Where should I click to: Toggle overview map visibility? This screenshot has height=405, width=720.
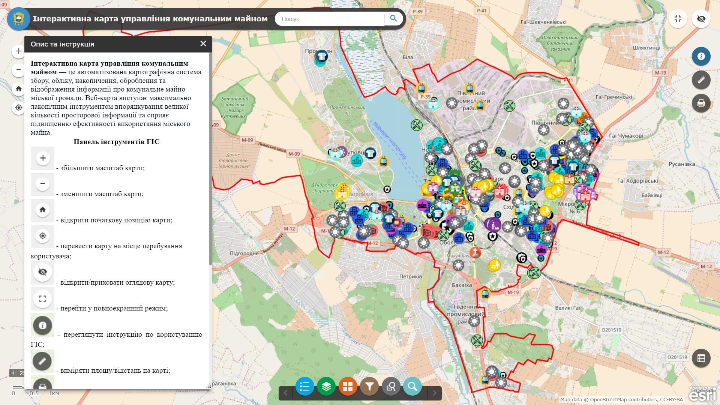[701, 19]
